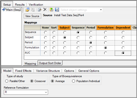Open the Variance Structure tab
The image size is (137, 98).
tap(48, 71)
